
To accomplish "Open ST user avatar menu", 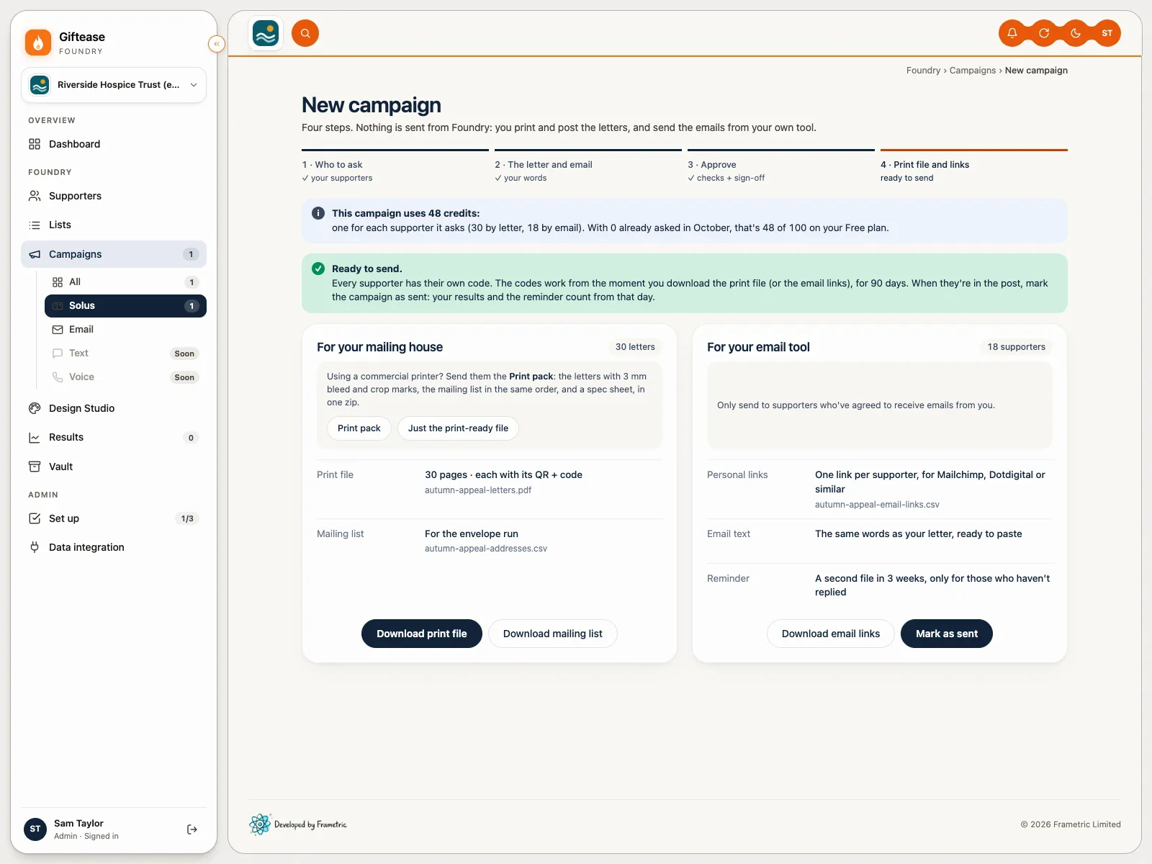I will tap(1107, 33).
